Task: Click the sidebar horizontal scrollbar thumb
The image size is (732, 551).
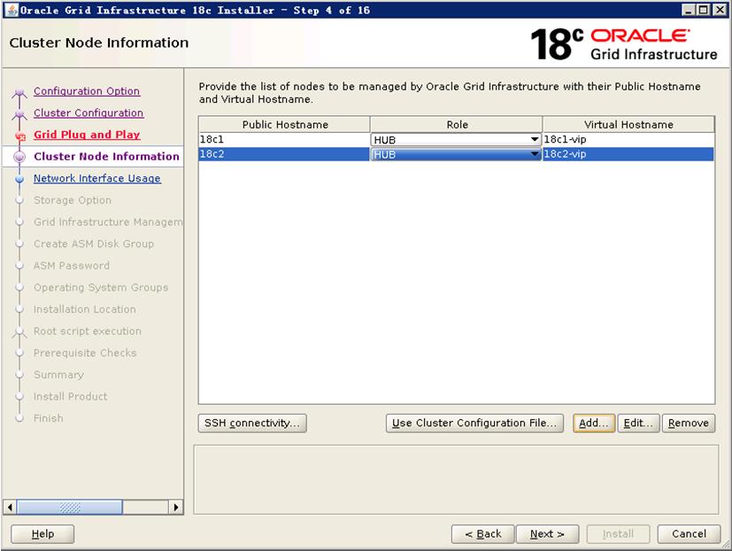Action: click(70, 507)
